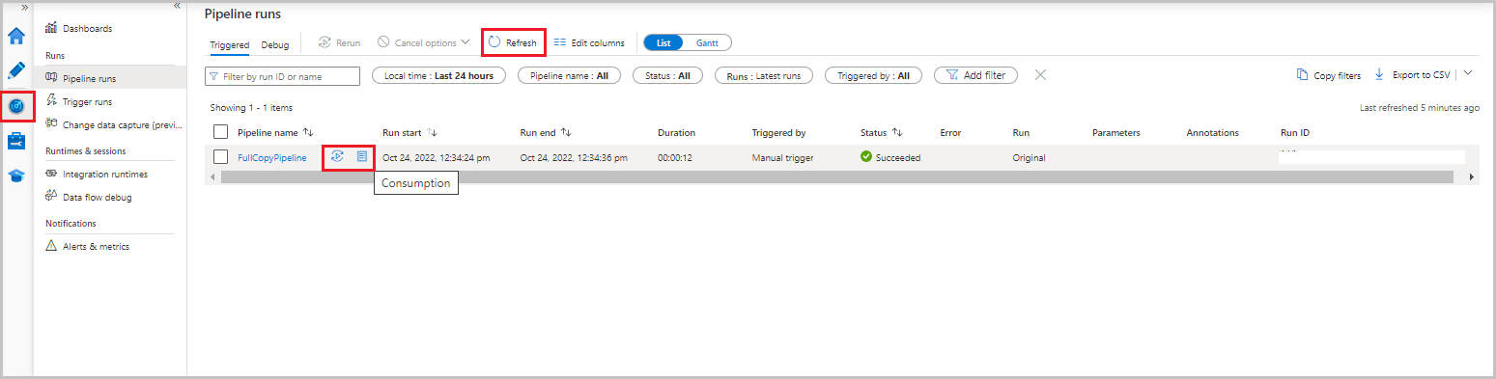
Task: Click the Rerun toolbar button
Action: tap(340, 42)
